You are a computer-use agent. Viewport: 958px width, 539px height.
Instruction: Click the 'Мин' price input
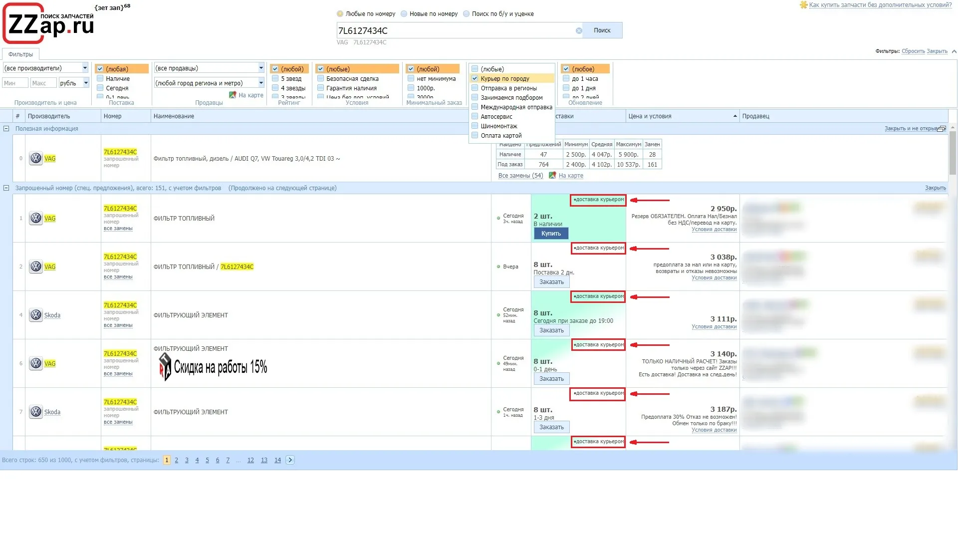point(15,83)
